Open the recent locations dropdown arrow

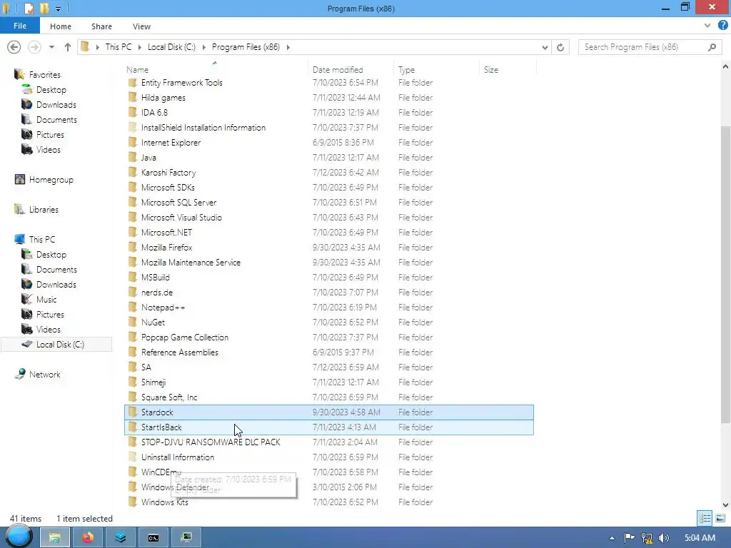tap(51, 47)
